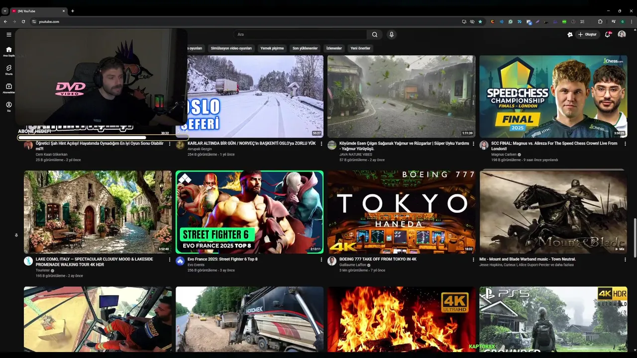Open options for Evo France video

pos(321,260)
